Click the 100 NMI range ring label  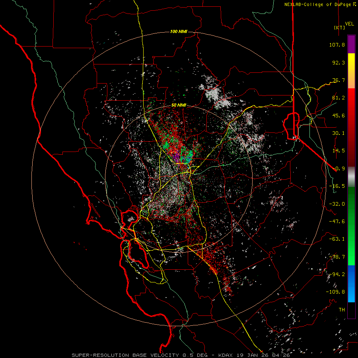pos(179,31)
